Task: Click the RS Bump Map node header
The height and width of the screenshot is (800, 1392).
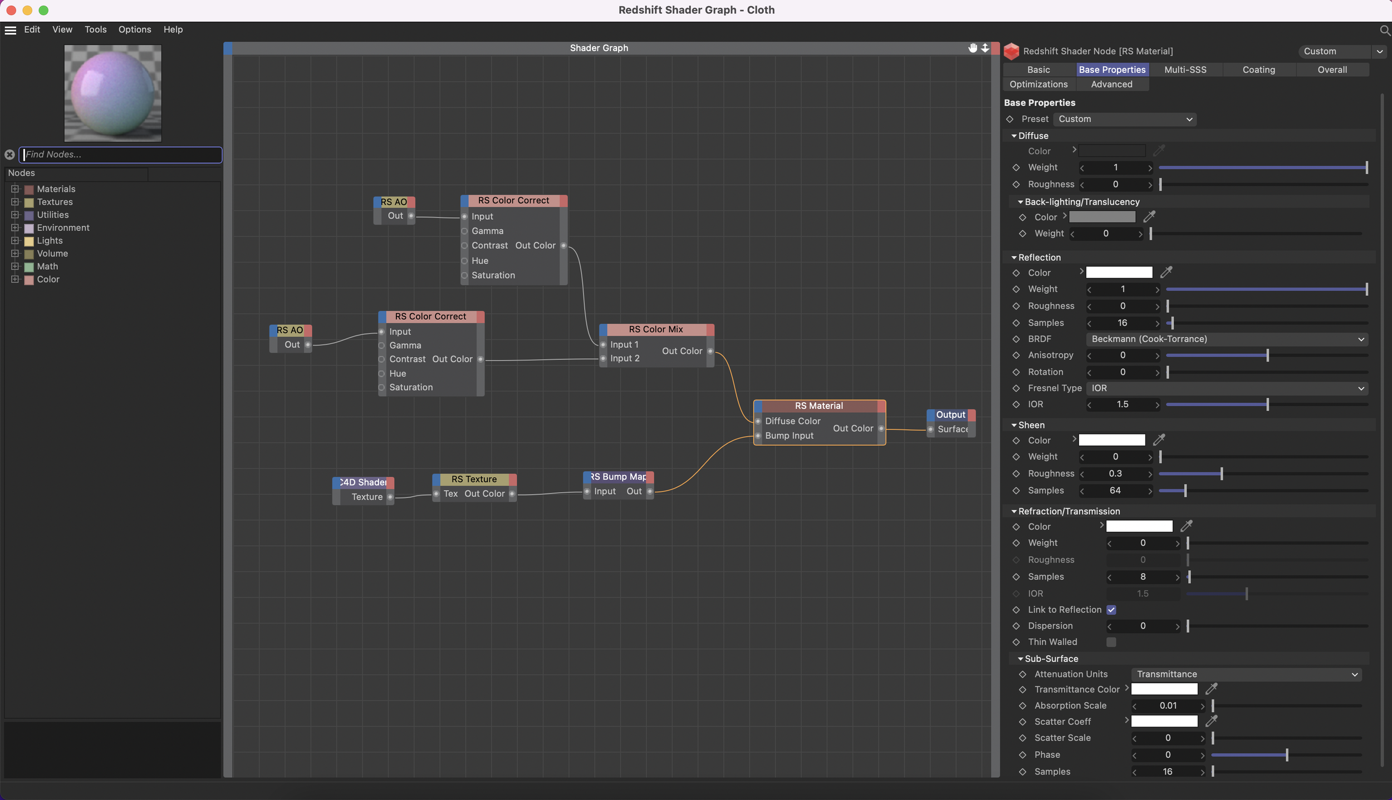Action: pyautogui.click(x=618, y=477)
